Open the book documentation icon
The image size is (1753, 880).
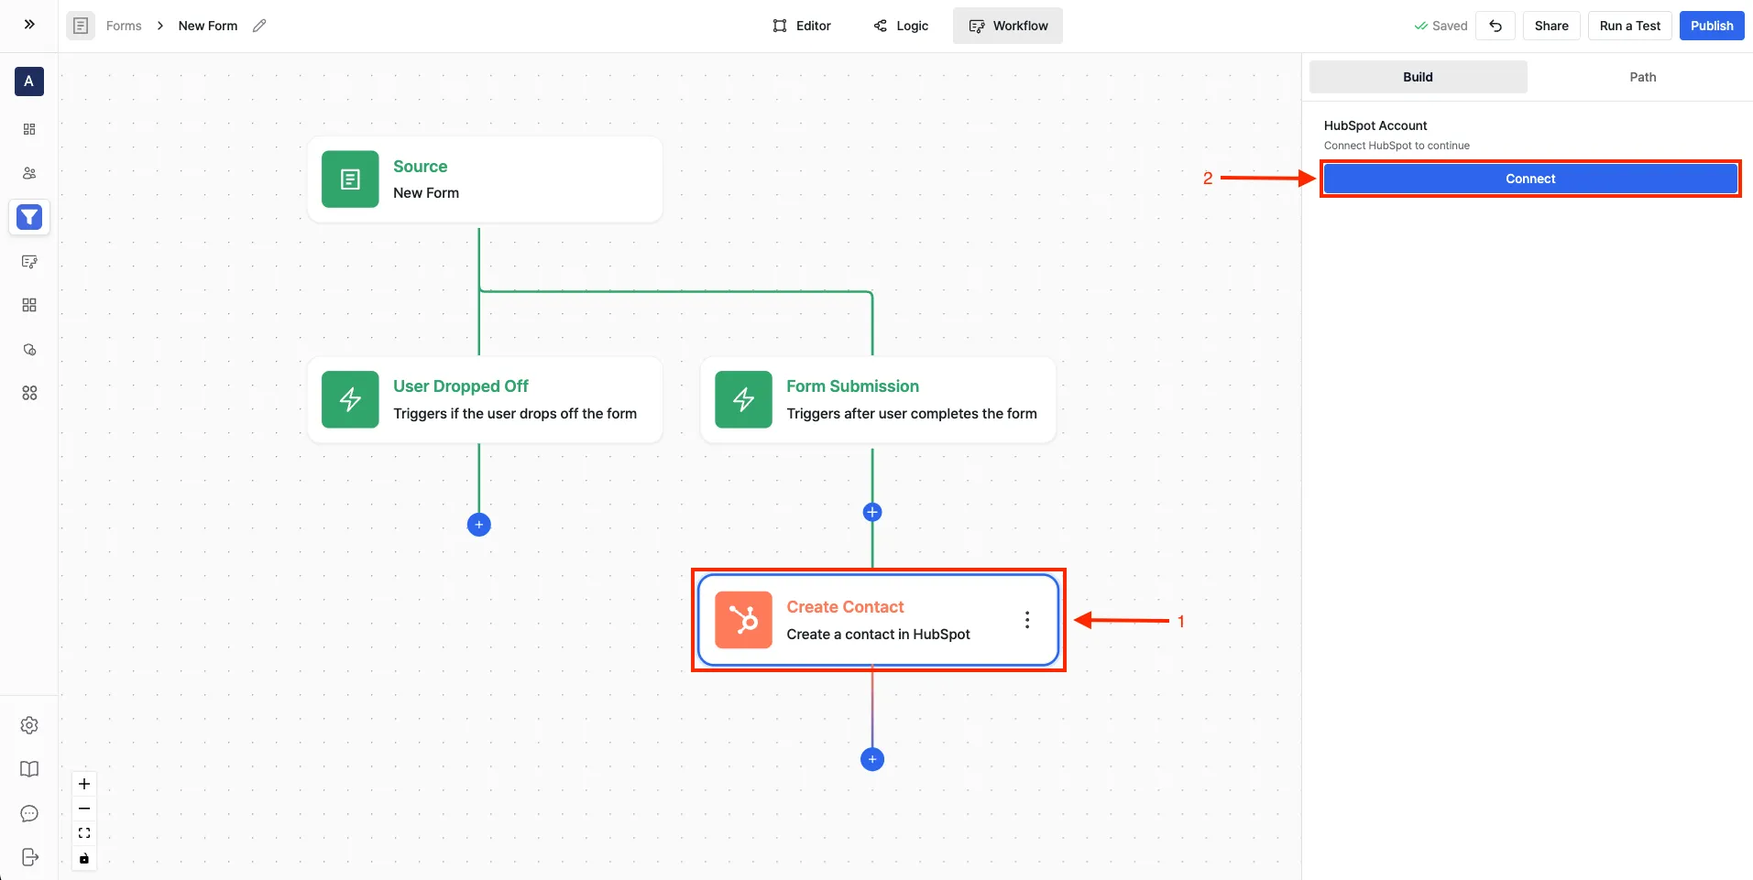[x=29, y=769]
